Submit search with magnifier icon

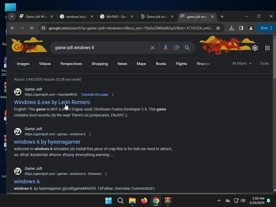187,48
